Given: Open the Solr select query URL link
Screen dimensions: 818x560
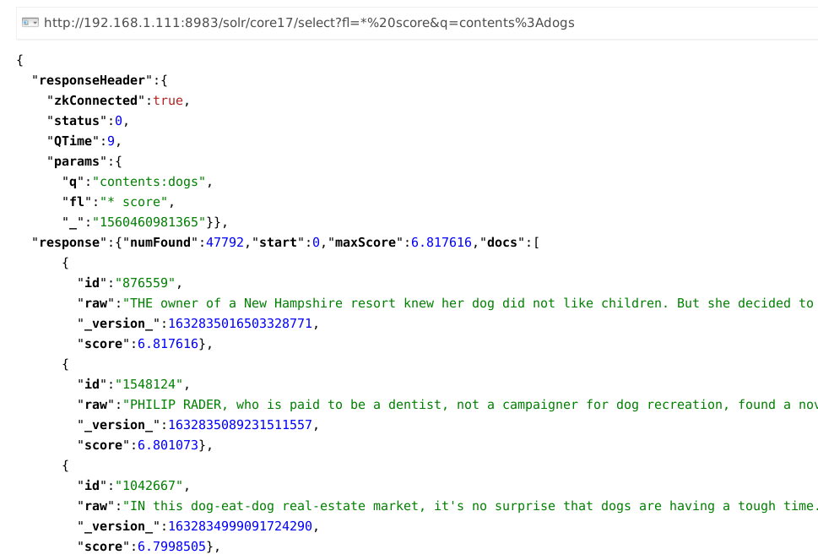Looking at the screenshot, I should pyautogui.click(x=309, y=23).
